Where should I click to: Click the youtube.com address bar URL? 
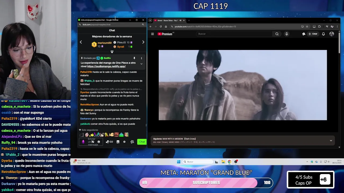point(205,27)
